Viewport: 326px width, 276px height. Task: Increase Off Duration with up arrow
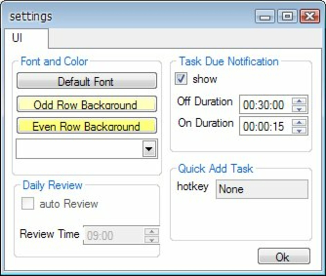[x=299, y=101]
